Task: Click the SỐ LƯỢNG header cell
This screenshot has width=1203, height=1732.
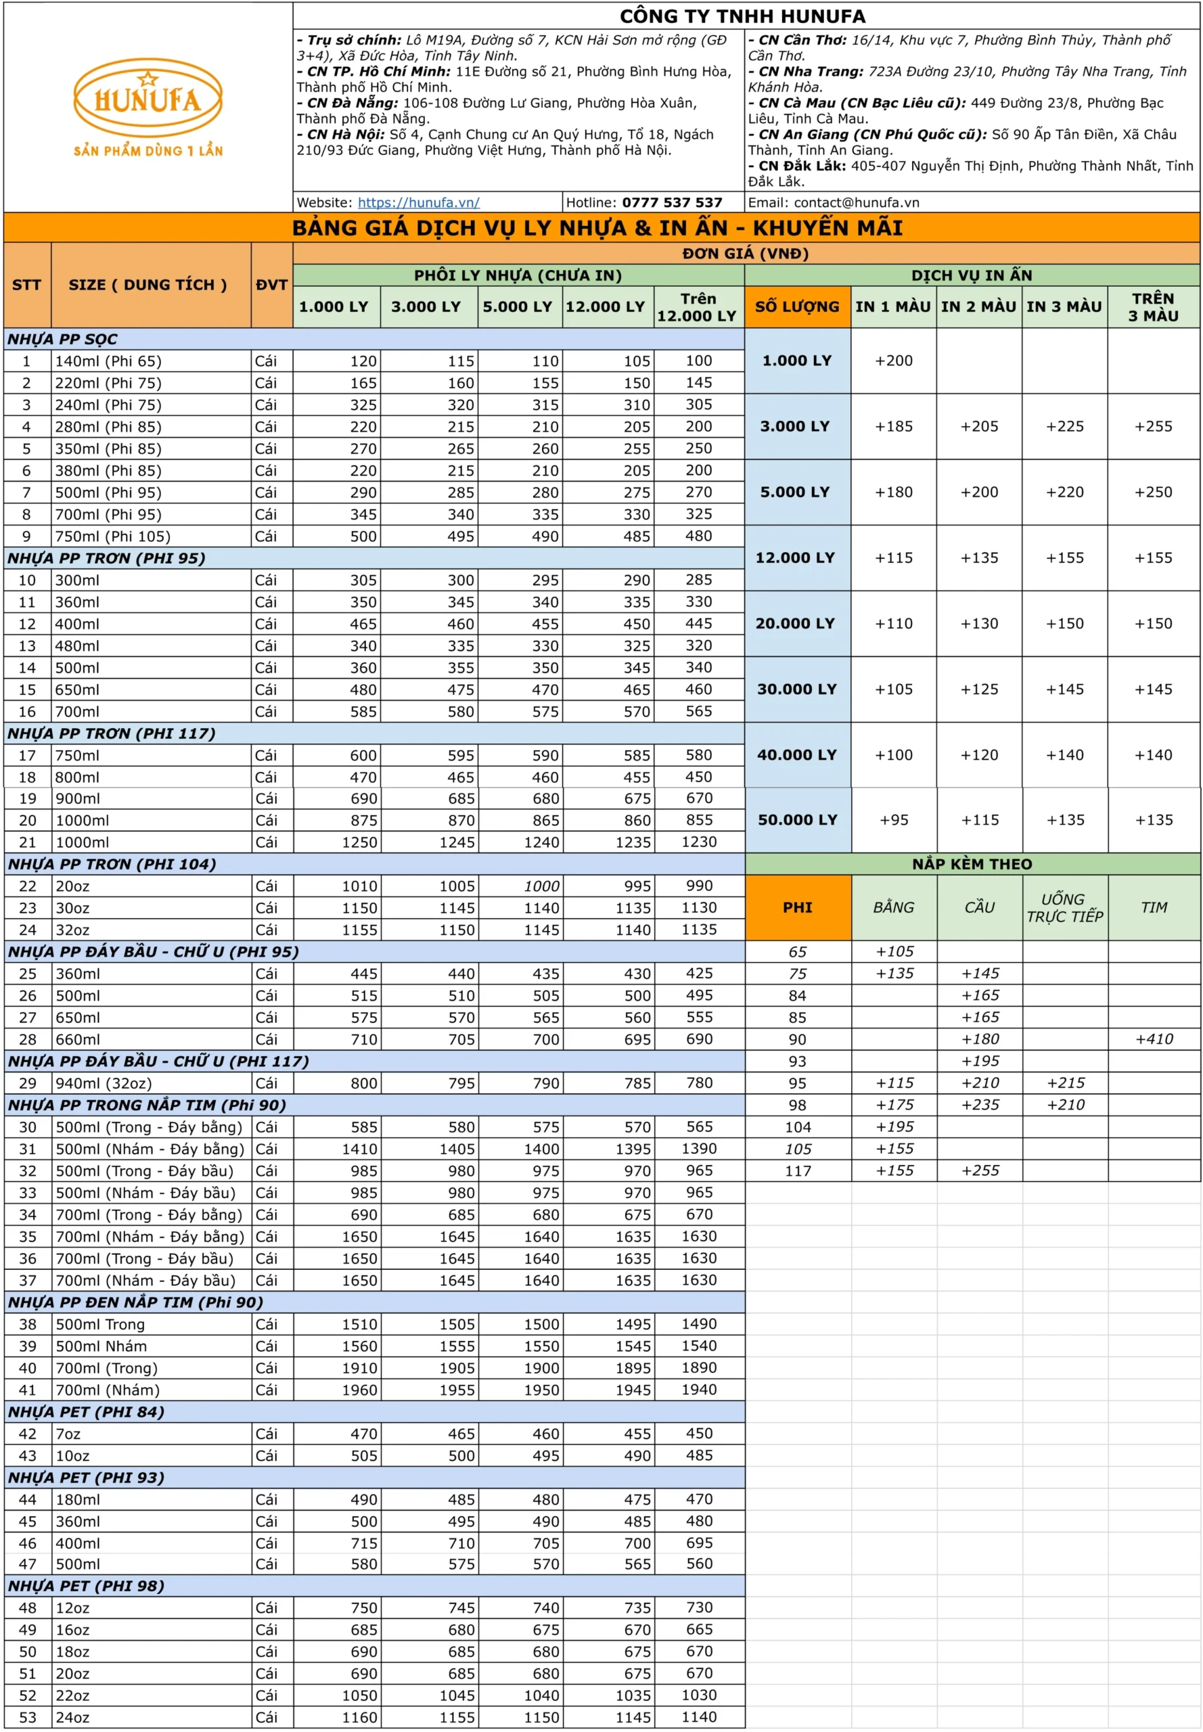Action: (798, 306)
